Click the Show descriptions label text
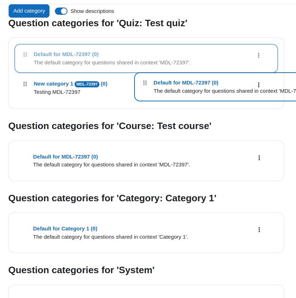 [92, 11]
